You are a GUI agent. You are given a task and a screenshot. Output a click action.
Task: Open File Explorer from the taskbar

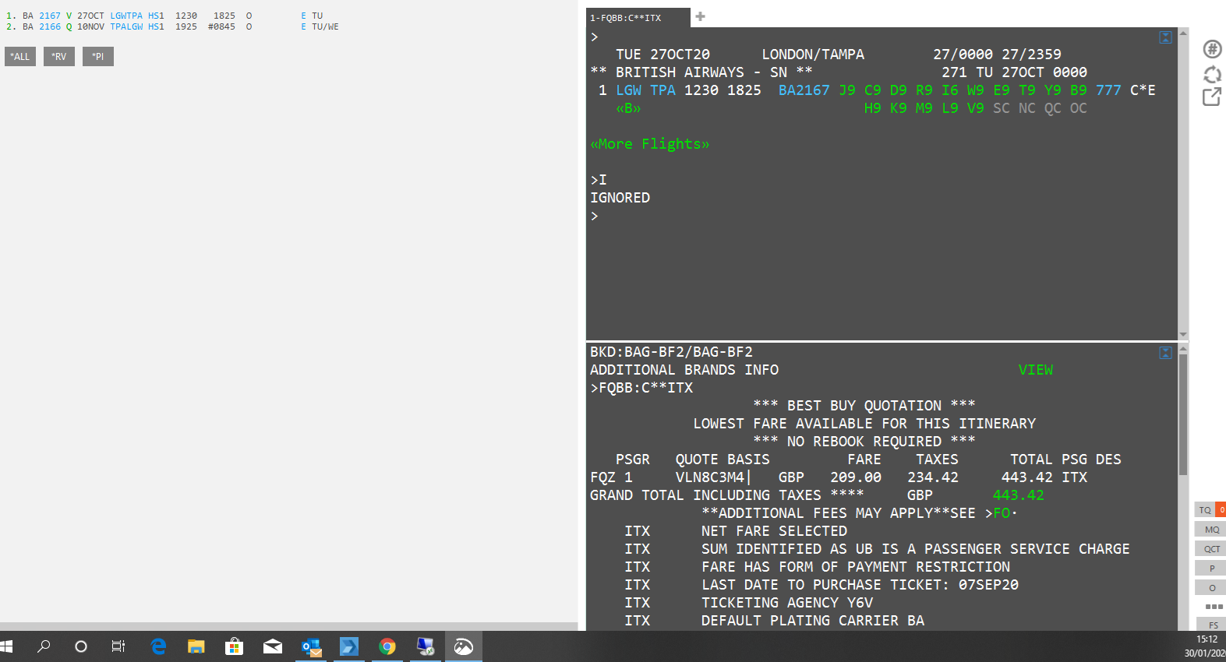(196, 646)
